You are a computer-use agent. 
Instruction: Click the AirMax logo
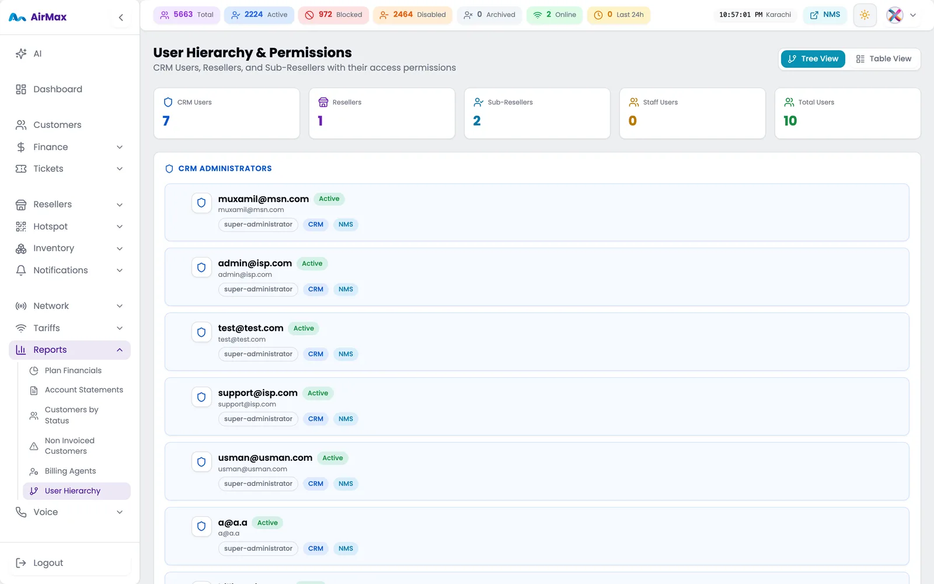38,17
